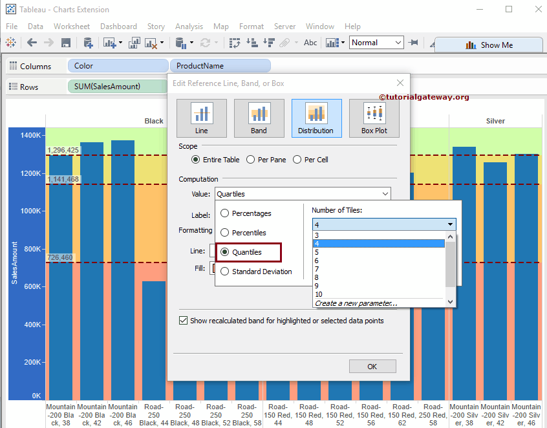Click the Show Mark Labels Abc icon
Viewport: 547px width, 428px height.
coord(310,43)
